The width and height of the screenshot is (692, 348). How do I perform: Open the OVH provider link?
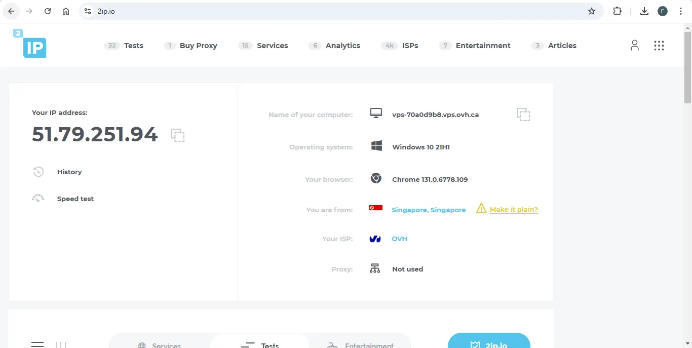click(x=399, y=239)
